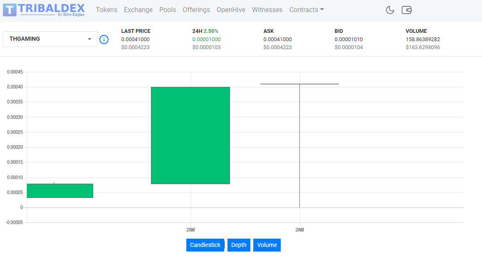This screenshot has height=259, width=482.
Task: Click the -0.00005 axis label
Action: pyautogui.click(x=14, y=222)
